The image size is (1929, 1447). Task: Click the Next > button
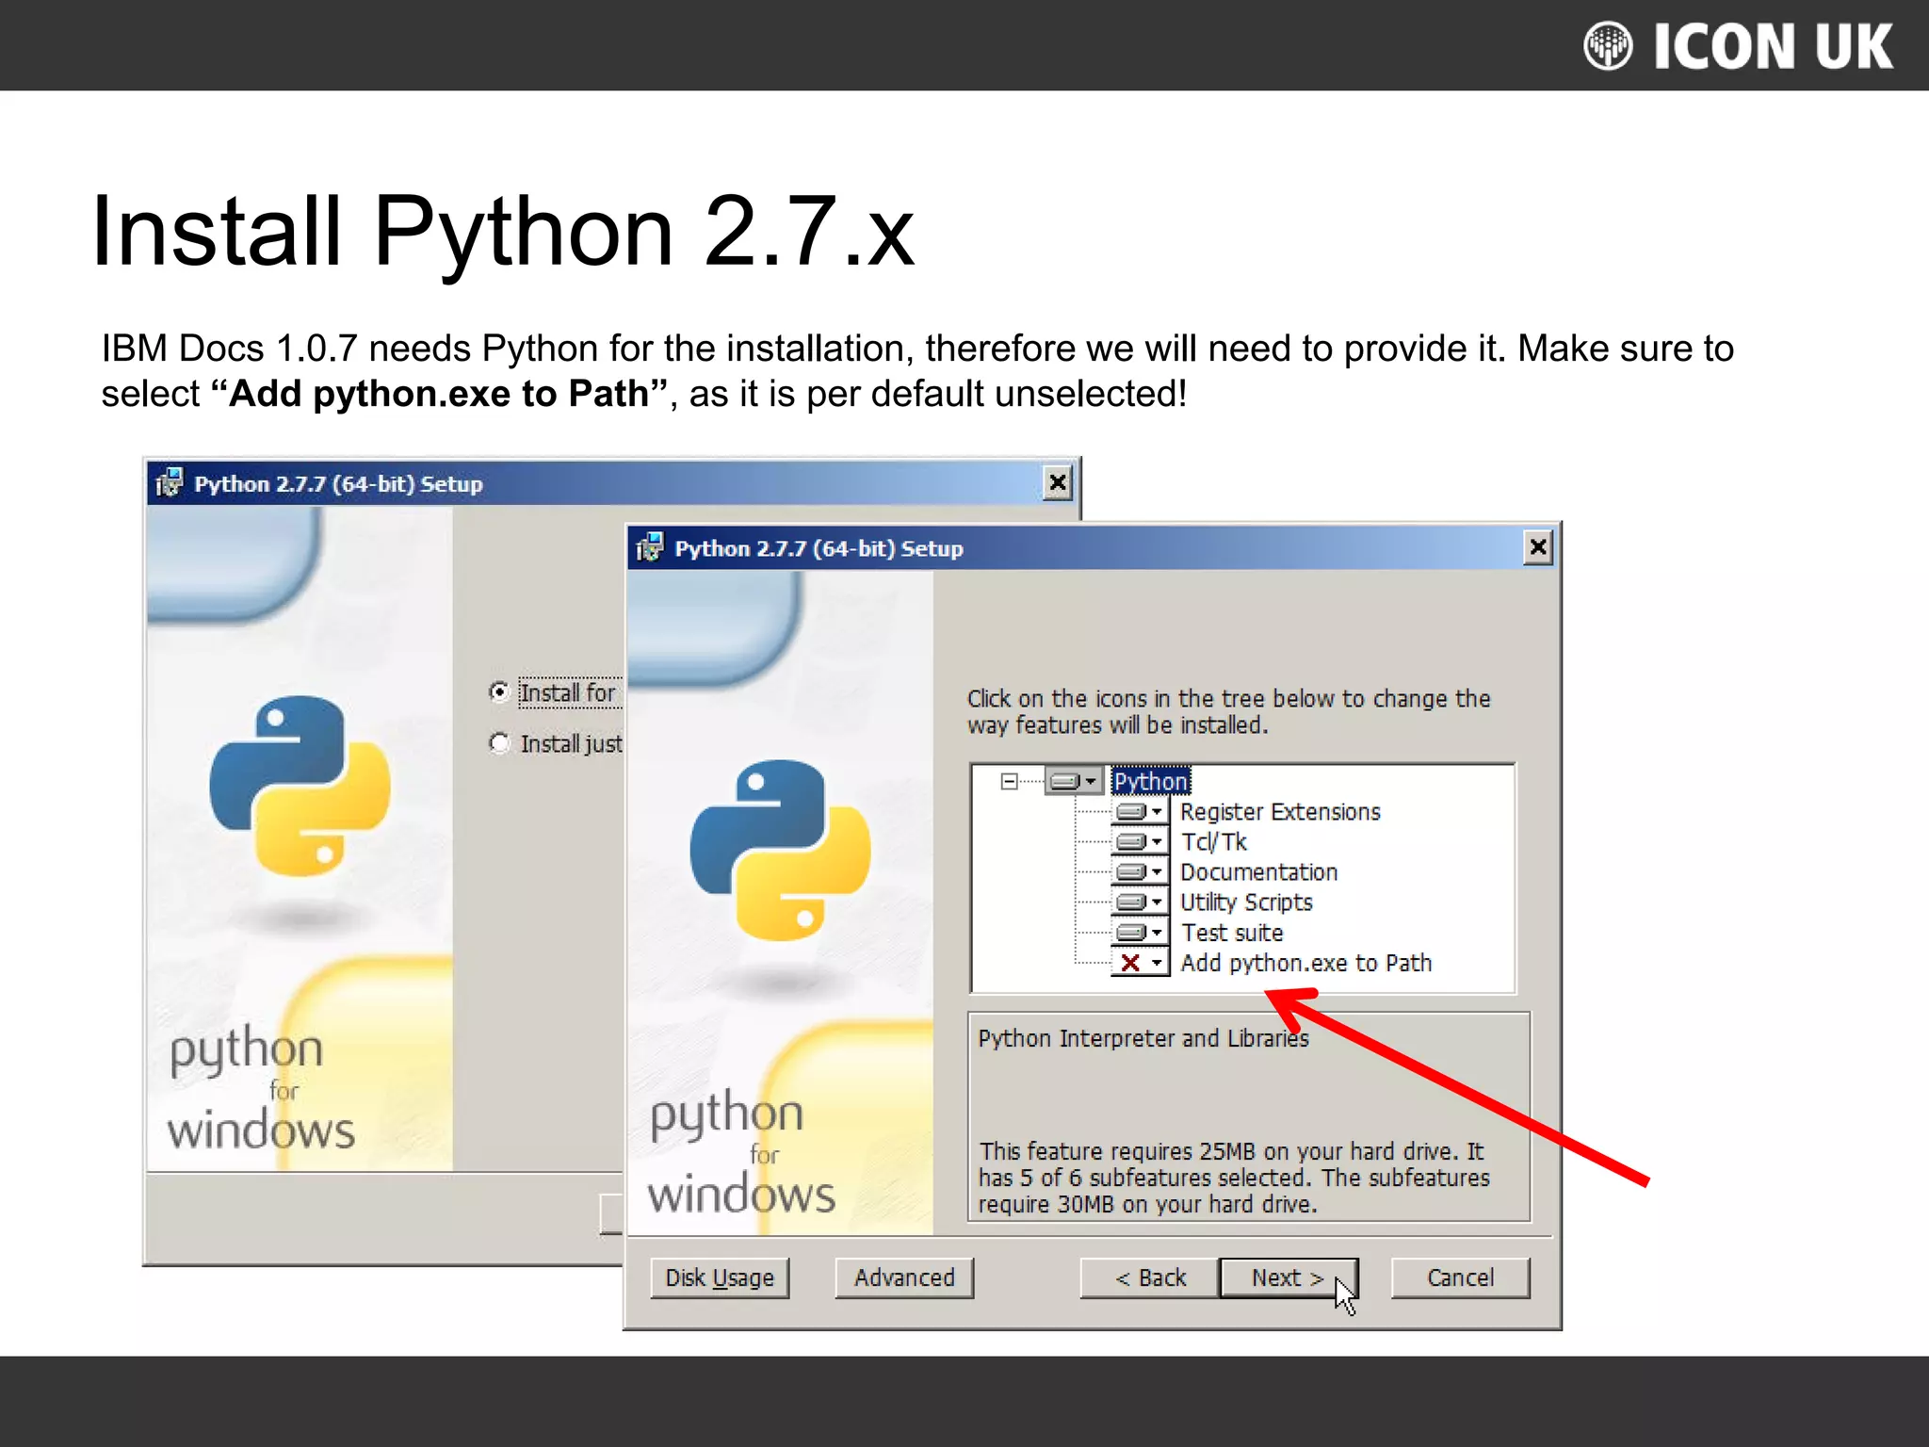tap(1288, 1277)
